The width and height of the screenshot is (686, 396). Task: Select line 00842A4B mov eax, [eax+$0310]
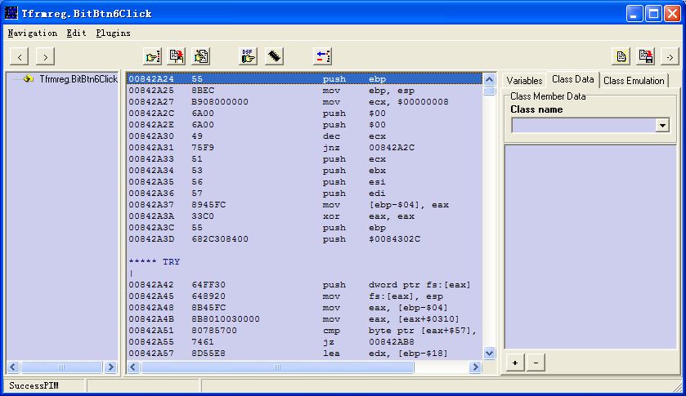coord(304,319)
